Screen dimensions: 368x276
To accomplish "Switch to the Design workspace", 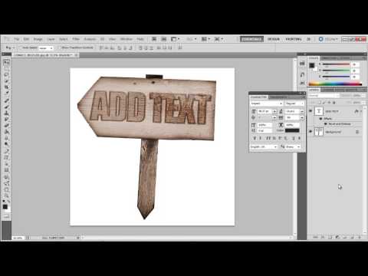I will point(274,39).
